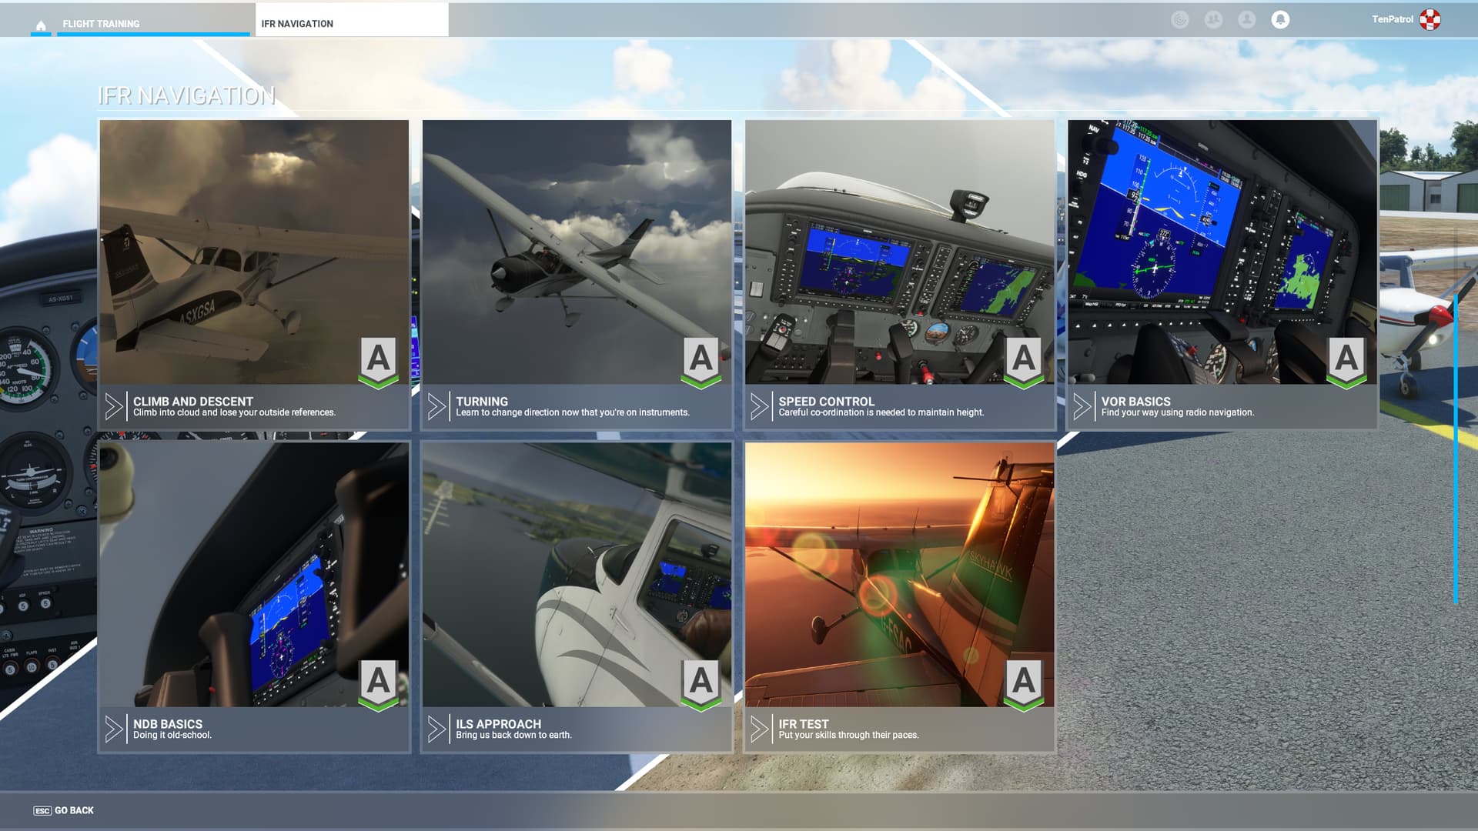Image resolution: width=1478 pixels, height=831 pixels.
Task: Open the friends/group panel
Action: (1213, 19)
